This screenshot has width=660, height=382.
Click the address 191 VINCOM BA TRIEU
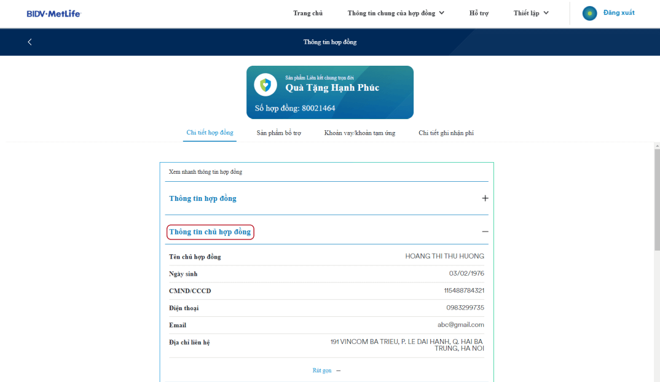coord(407,345)
